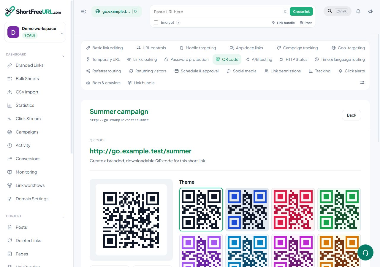Open the go.example.test domain selector
Image resolution: width=380 pixels, height=267 pixels.
[x=117, y=12]
